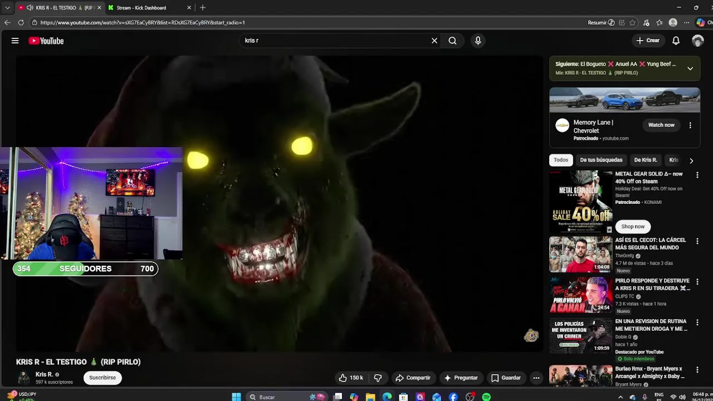Click the split screen icon in the address bar
Screen dimensions: 713x401
tap(622, 23)
